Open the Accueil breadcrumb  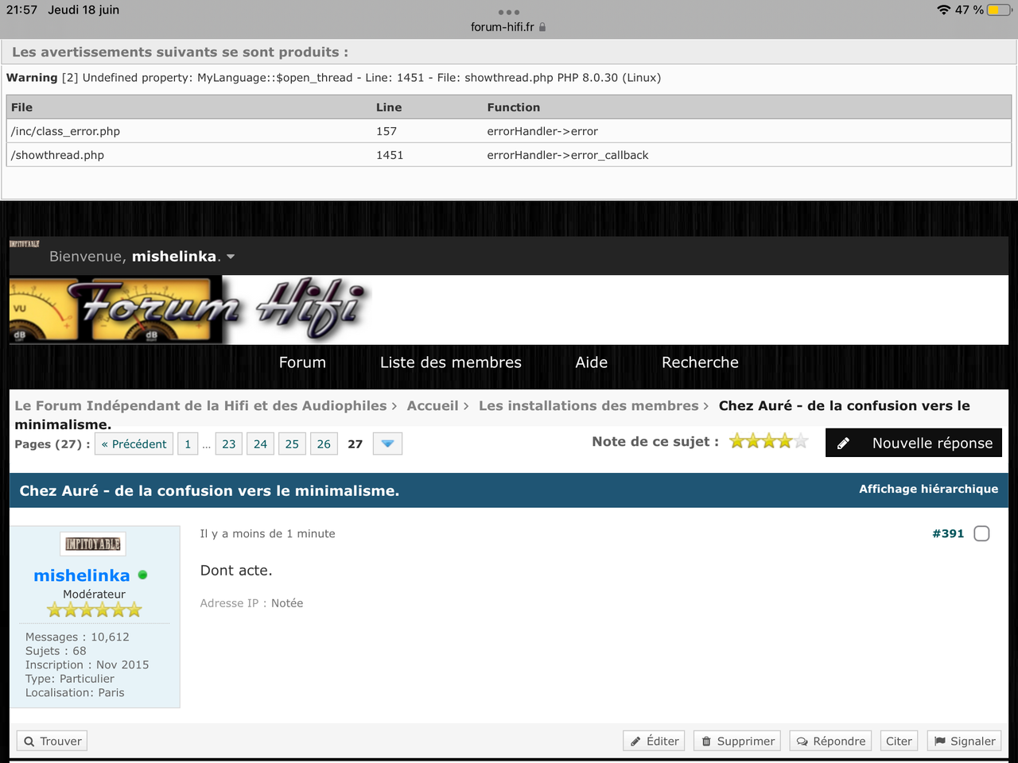pyautogui.click(x=433, y=405)
